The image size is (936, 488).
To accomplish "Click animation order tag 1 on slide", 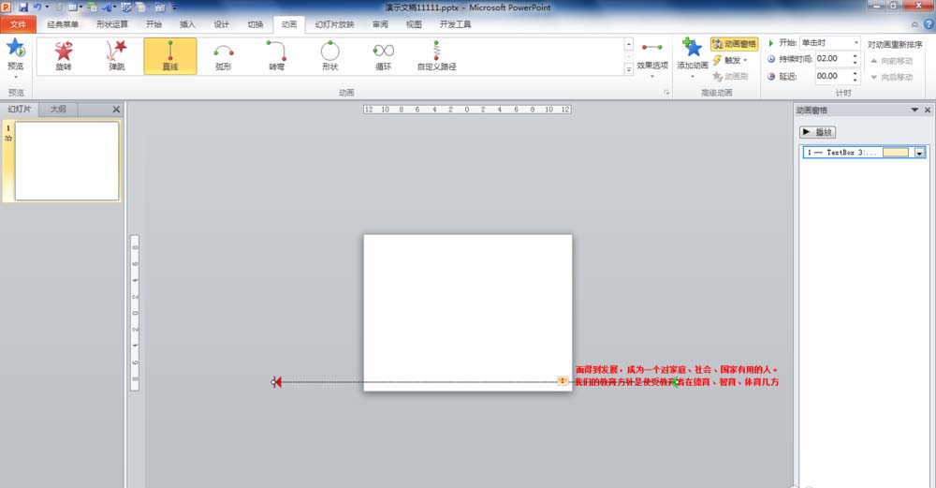I will click(x=563, y=380).
